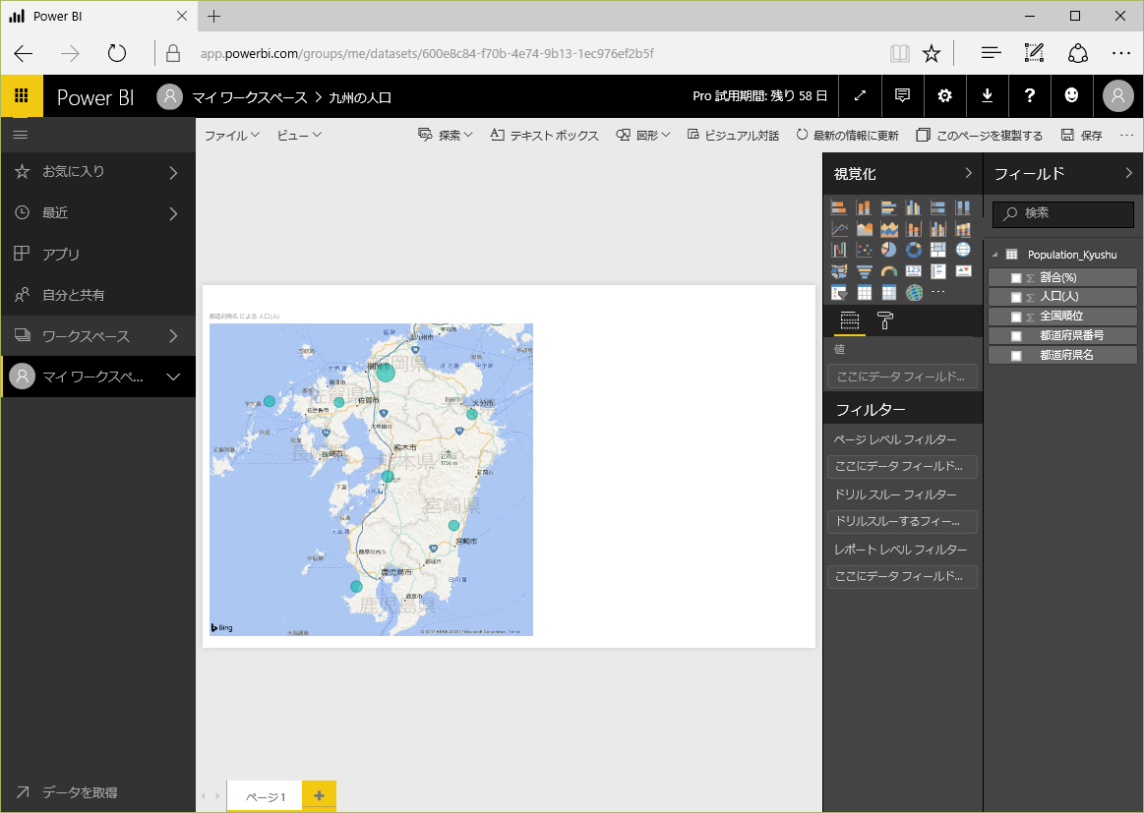1144x813 pixels.
Task: Tick the 人口(人) field checkbox
Action: coord(1016,297)
